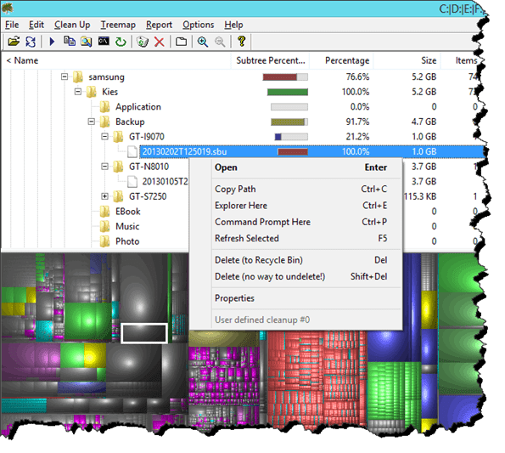Collapse the Backup folder node
The height and width of the screenshot is (453, 505).
point(92,122)
